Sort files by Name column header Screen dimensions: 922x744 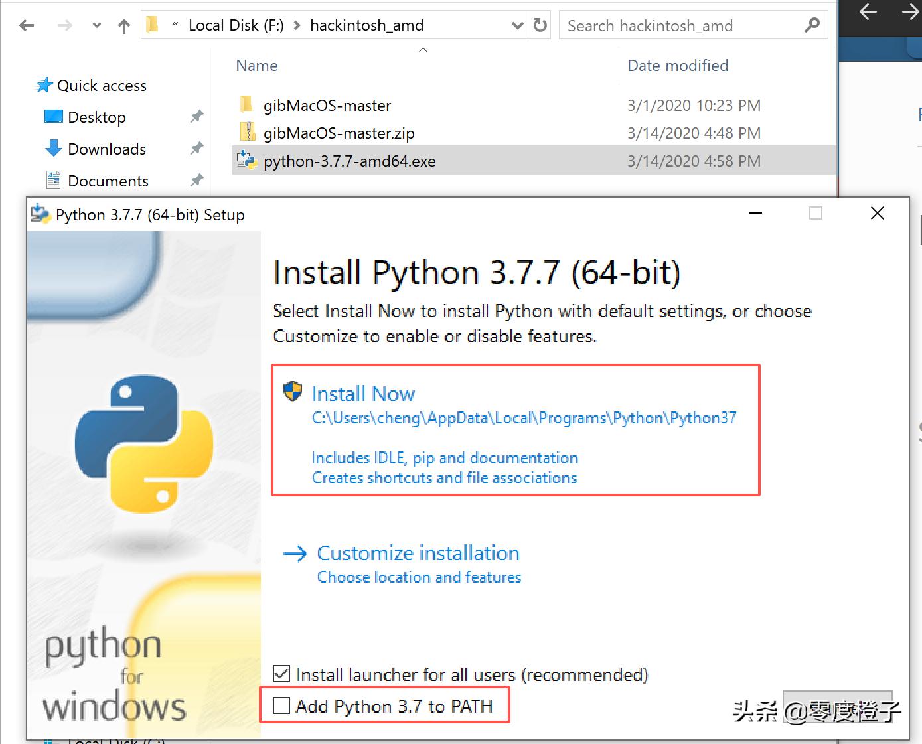257,66
